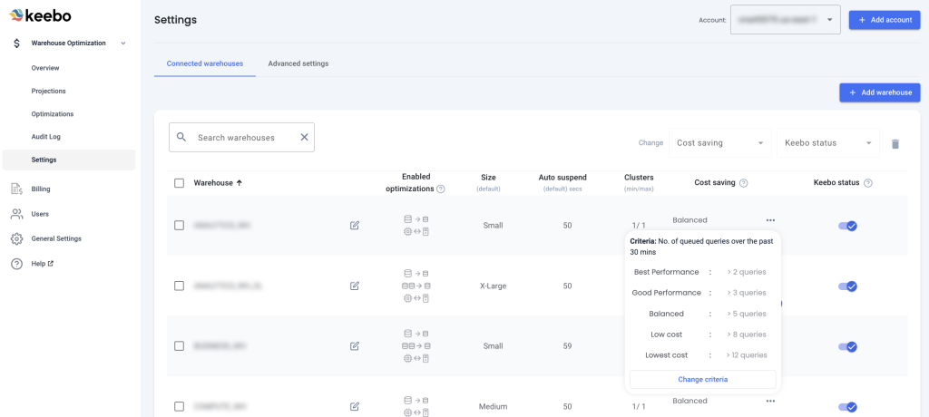This screenshot has height=417, width=929.
Task: Open the Projections page
Action: point(49,92)
